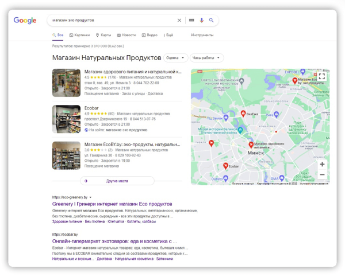Open Без глютена sitelink

pos(95,221)
